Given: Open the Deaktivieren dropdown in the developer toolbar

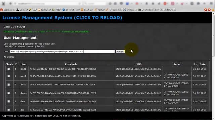Looking at the screenshot, I should tap(8, 10).
